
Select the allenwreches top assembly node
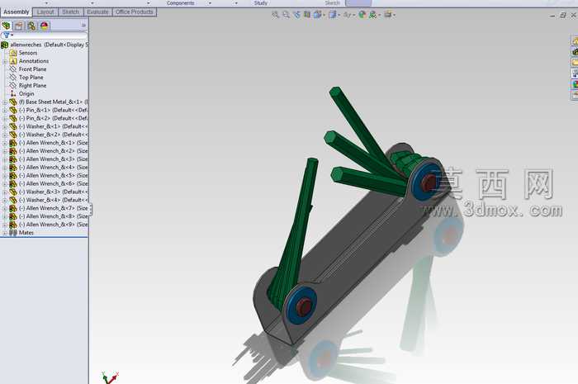[45, 45]
